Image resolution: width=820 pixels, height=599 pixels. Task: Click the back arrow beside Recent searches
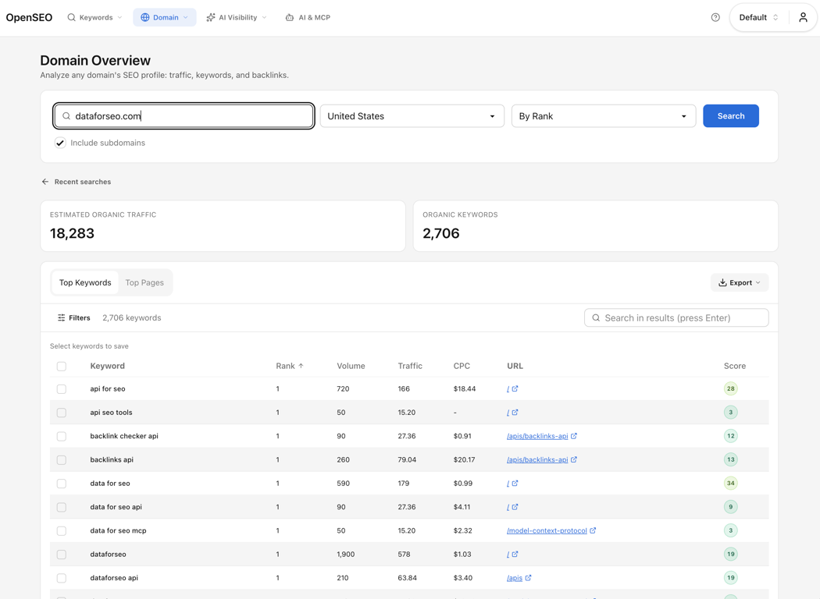[45, 182]
